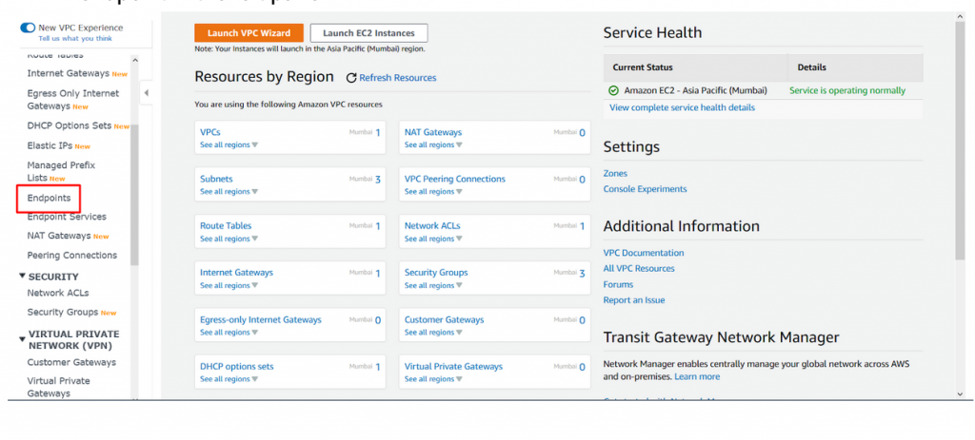975x440 pixels.
Task: Expand See all regions under the Internet Gateways card
Action: coord(229,285)
